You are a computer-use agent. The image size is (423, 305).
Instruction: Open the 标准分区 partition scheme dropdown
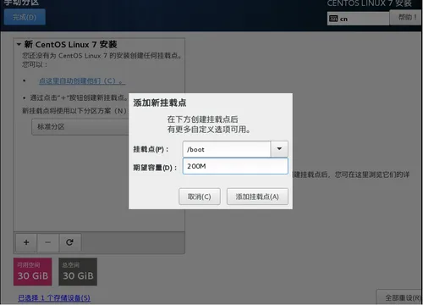pos(80,127)
